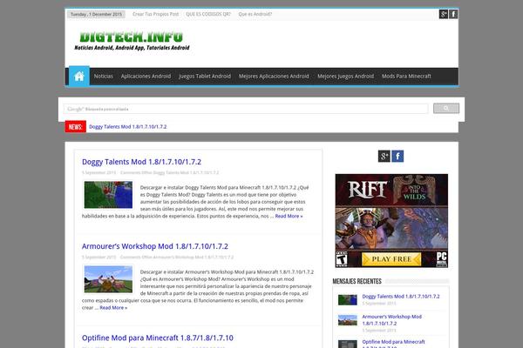Follow the QUE ES CODIGOS QR link

[208, 14]
